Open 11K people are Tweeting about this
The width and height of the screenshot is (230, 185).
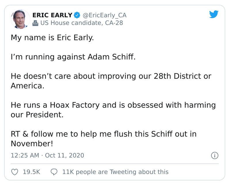(x=115, y=172)
